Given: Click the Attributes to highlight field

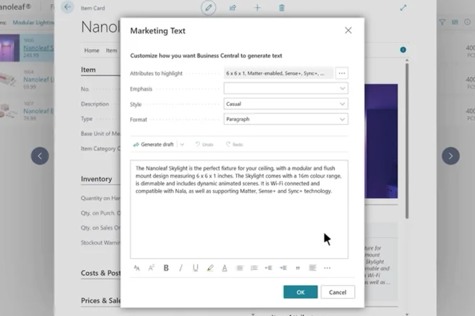Looking at the screenshot, I should 278,73.
